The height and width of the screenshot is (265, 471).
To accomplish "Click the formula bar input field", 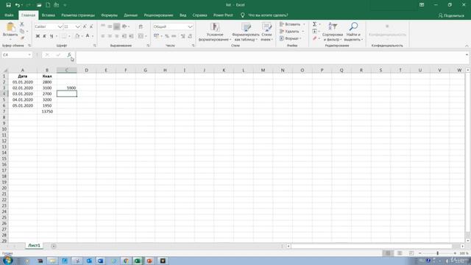I will pyautogui.click(x=272, y=57).
